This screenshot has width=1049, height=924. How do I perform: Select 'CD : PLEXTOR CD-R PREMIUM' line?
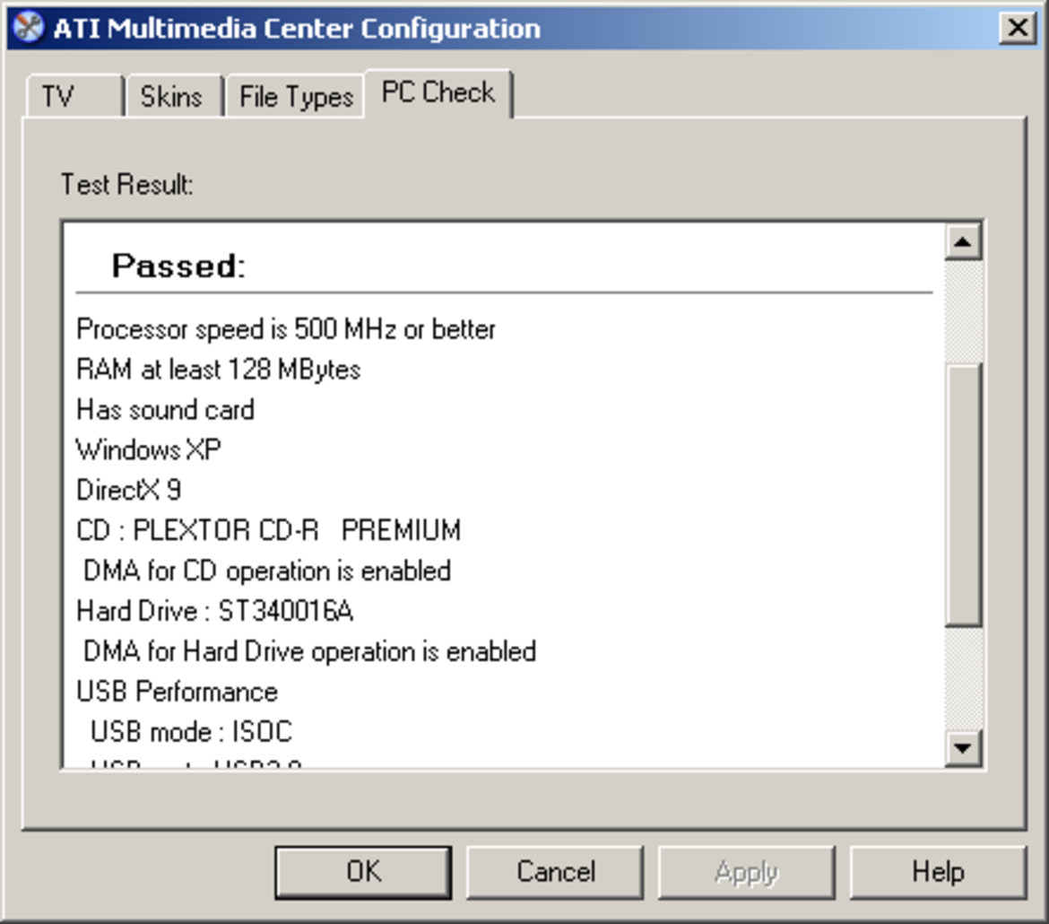click(x=268, y=530)
